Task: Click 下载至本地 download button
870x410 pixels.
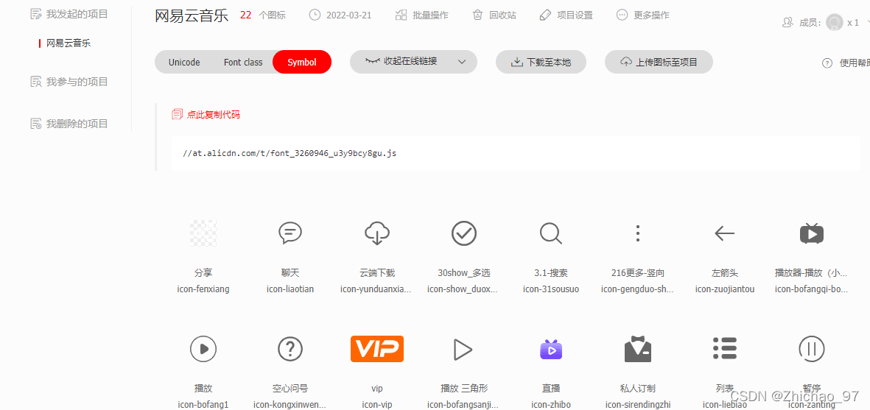Action: (x=541, y=62)
